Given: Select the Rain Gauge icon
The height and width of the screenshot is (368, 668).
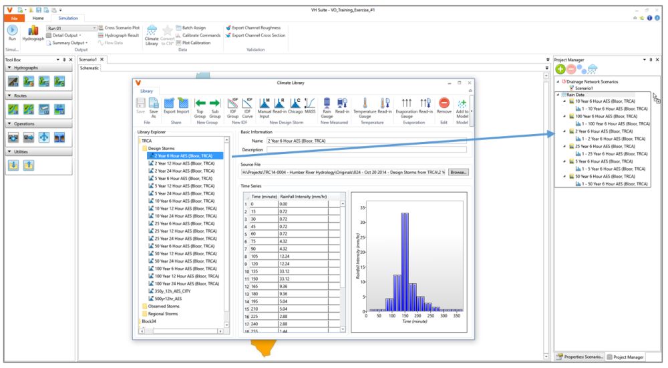Looking at the screenshot, I should (327, 103).
